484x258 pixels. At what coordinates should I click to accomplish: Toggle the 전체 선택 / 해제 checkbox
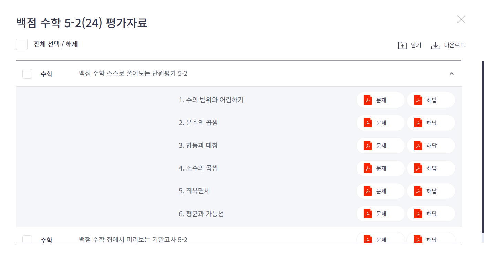21,44
